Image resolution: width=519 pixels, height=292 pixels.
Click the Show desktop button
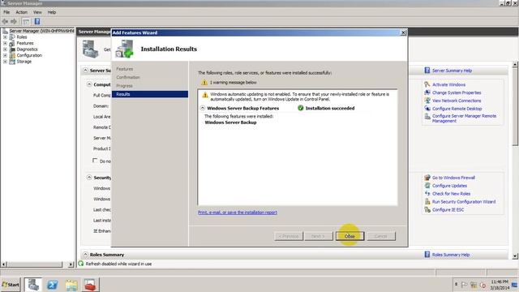coord(515,285)
